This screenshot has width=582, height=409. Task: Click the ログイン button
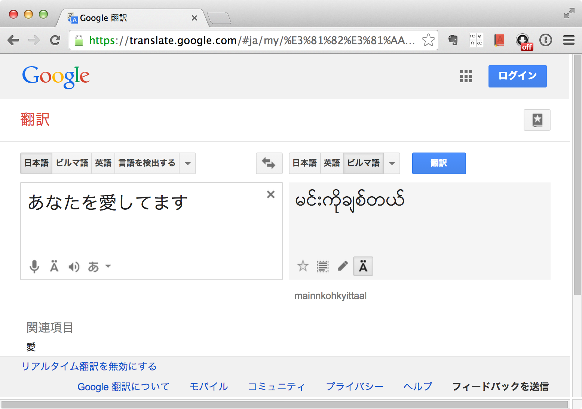(518, 76)
